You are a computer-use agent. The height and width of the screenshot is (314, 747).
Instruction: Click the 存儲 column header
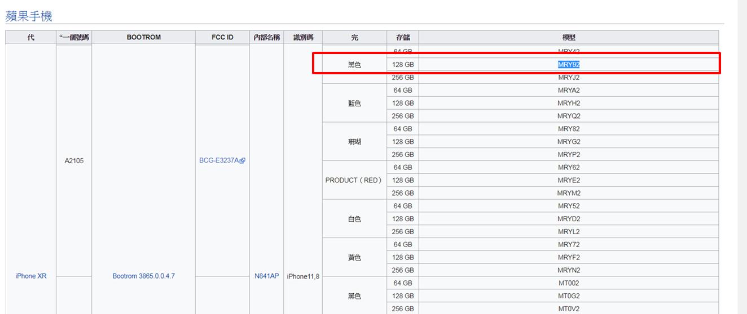tap(403, 37)
